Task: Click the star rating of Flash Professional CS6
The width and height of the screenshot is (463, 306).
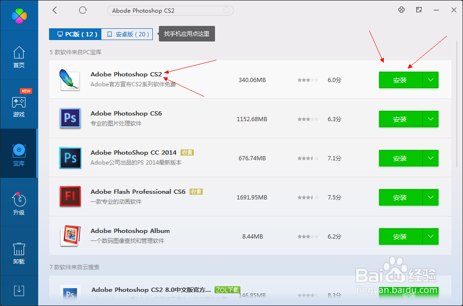Action: pyautogui.click(x=308, y=197)
